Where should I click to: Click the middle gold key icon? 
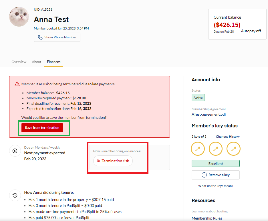216,149
